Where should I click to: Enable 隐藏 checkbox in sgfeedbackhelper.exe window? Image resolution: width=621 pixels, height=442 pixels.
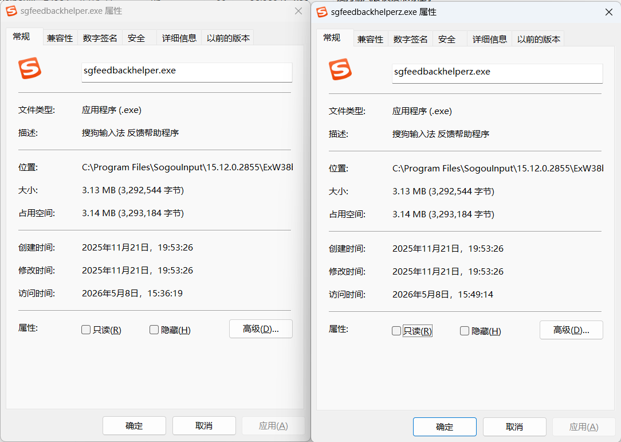(x=154, y=330)
